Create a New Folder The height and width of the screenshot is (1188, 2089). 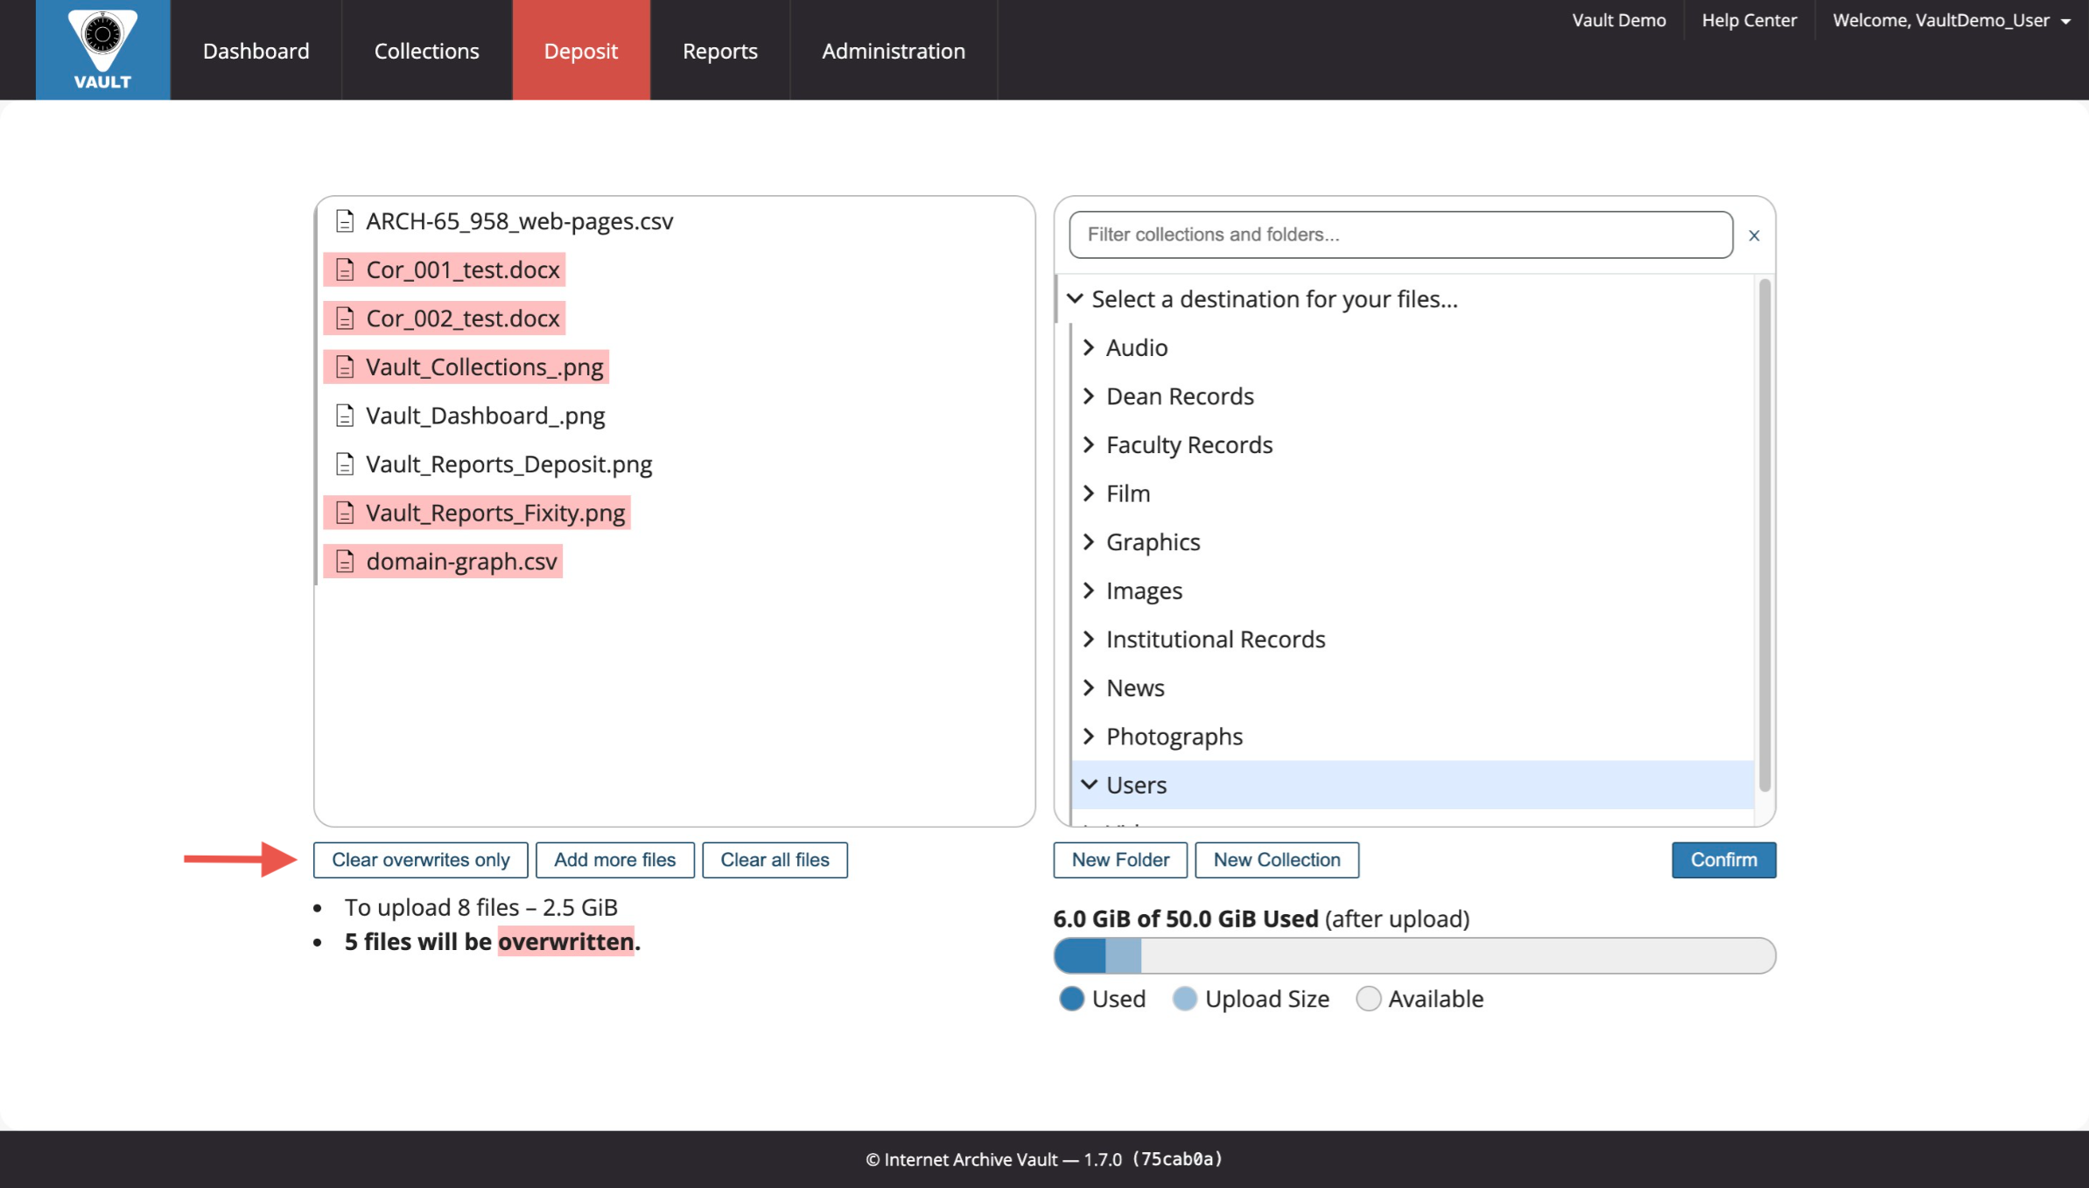point(1120,860)
